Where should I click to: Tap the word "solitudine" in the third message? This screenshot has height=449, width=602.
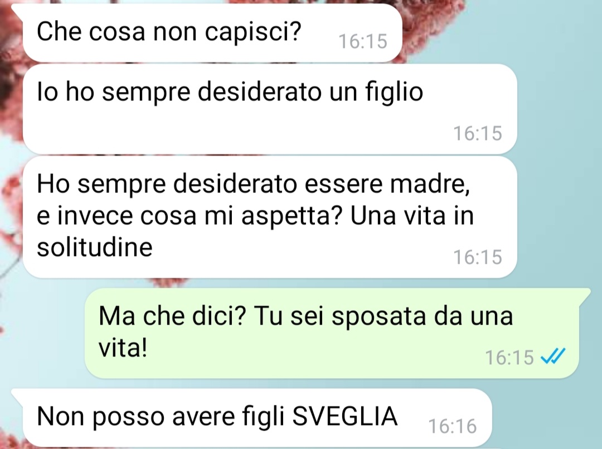click(94, 247)
